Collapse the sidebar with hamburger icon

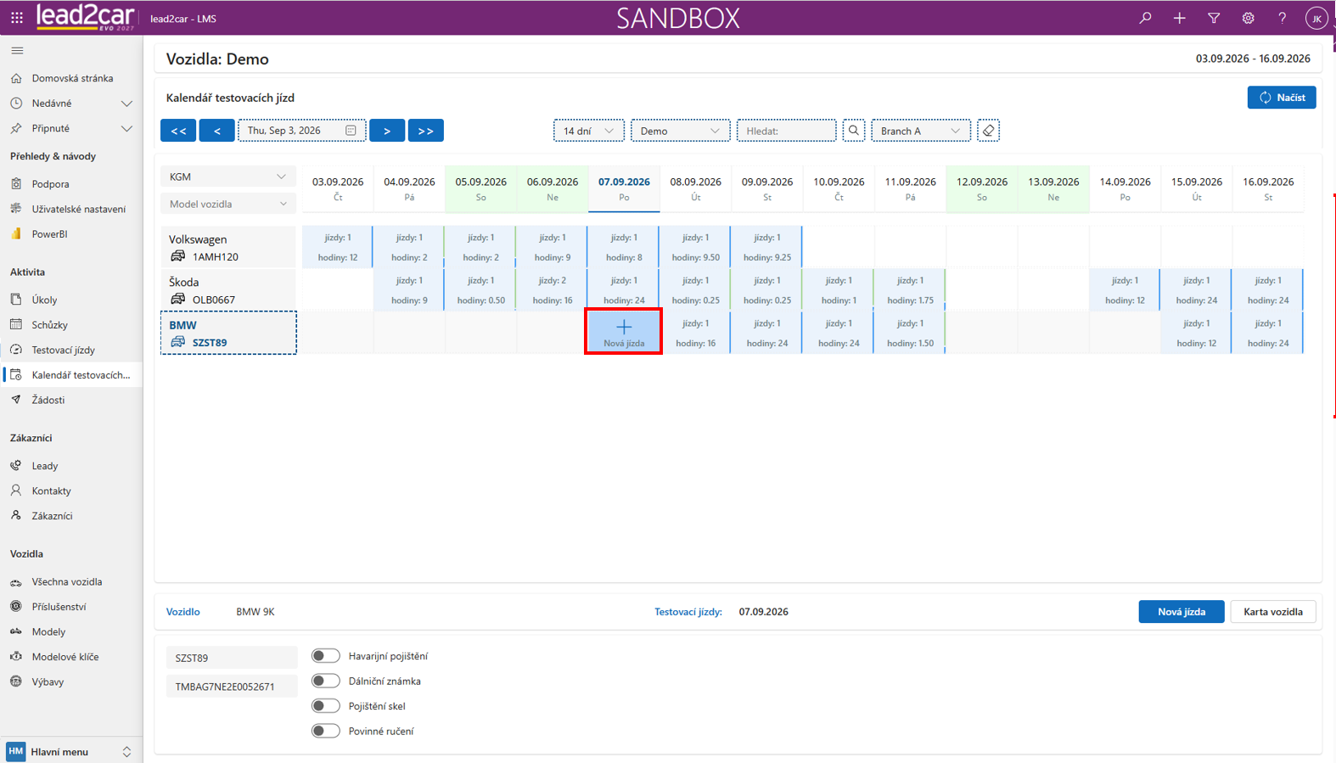pyautogui.click(x=17, y=51)
